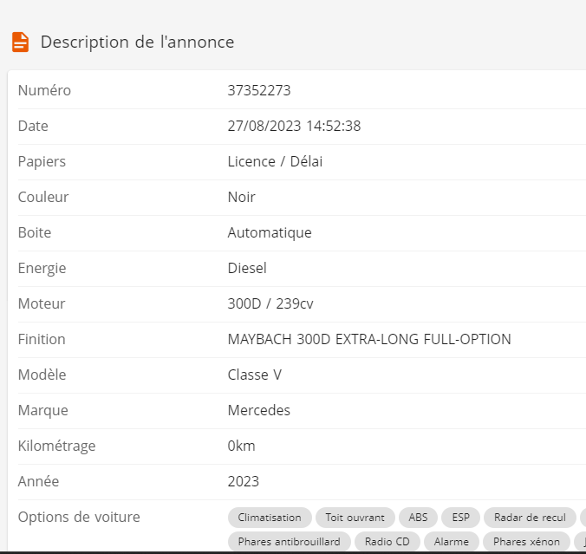Click the 'Radio CD' option tag
Viewport: 586px width, 554px height.
387,541
